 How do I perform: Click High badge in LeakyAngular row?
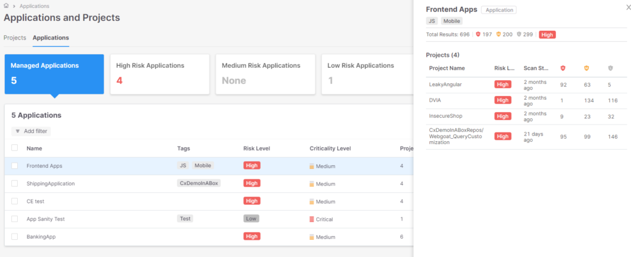click(503, 84)
